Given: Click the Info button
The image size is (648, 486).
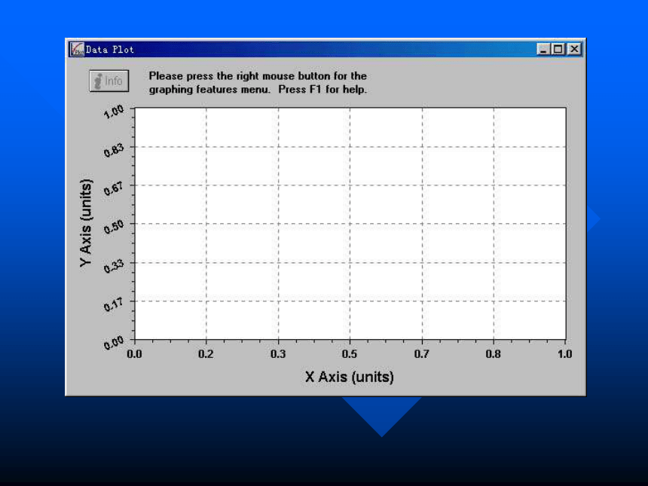Looking at the screenshot, I should click(x=109, y=81).
